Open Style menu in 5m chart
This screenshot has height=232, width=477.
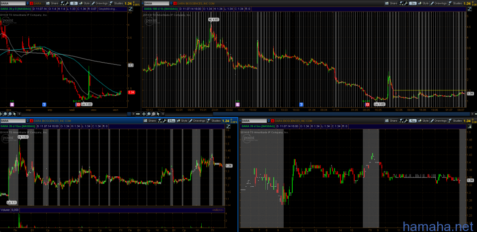tap(423, 121)
